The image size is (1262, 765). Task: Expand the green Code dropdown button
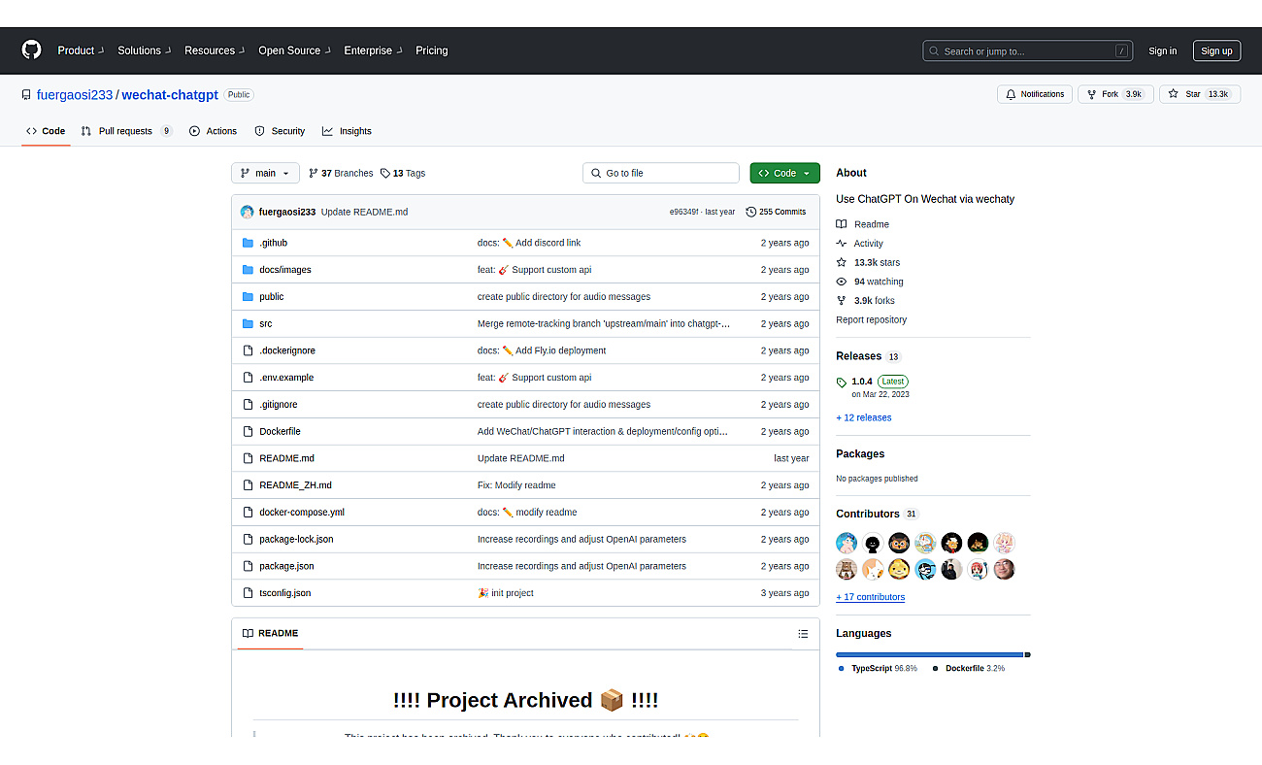point(784,173)
